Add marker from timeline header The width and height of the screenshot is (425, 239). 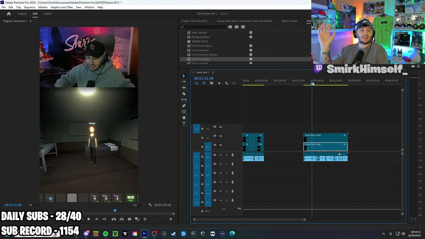coord(219,83)
